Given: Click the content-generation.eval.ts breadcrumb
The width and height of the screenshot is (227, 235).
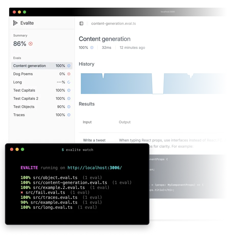Looking at the screenshot, I should pyautogui.click(x=113, y=24).
